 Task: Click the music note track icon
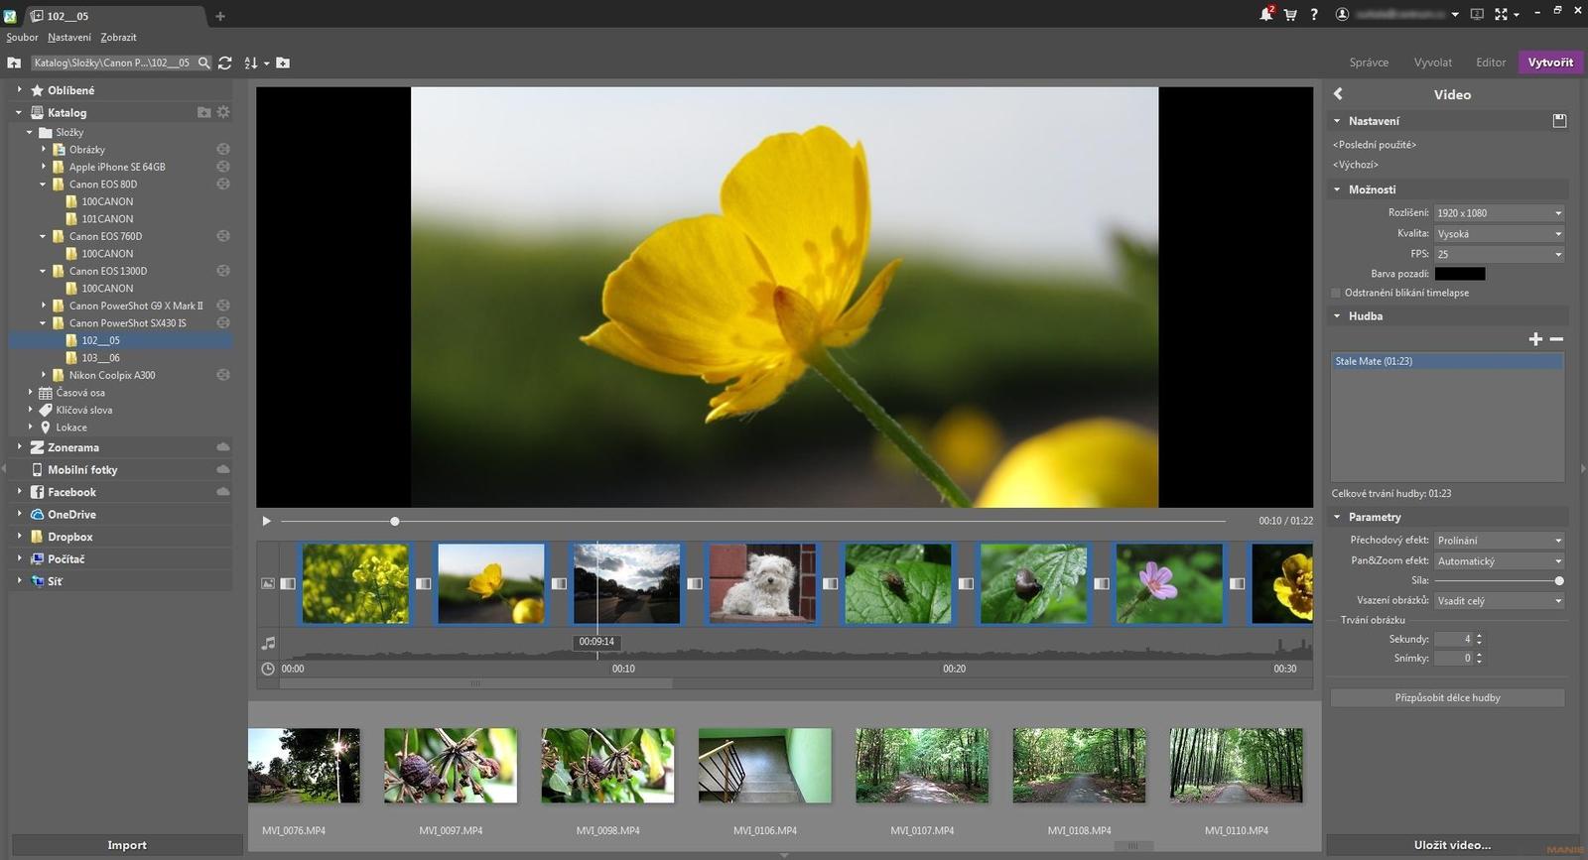click(268, 643)
